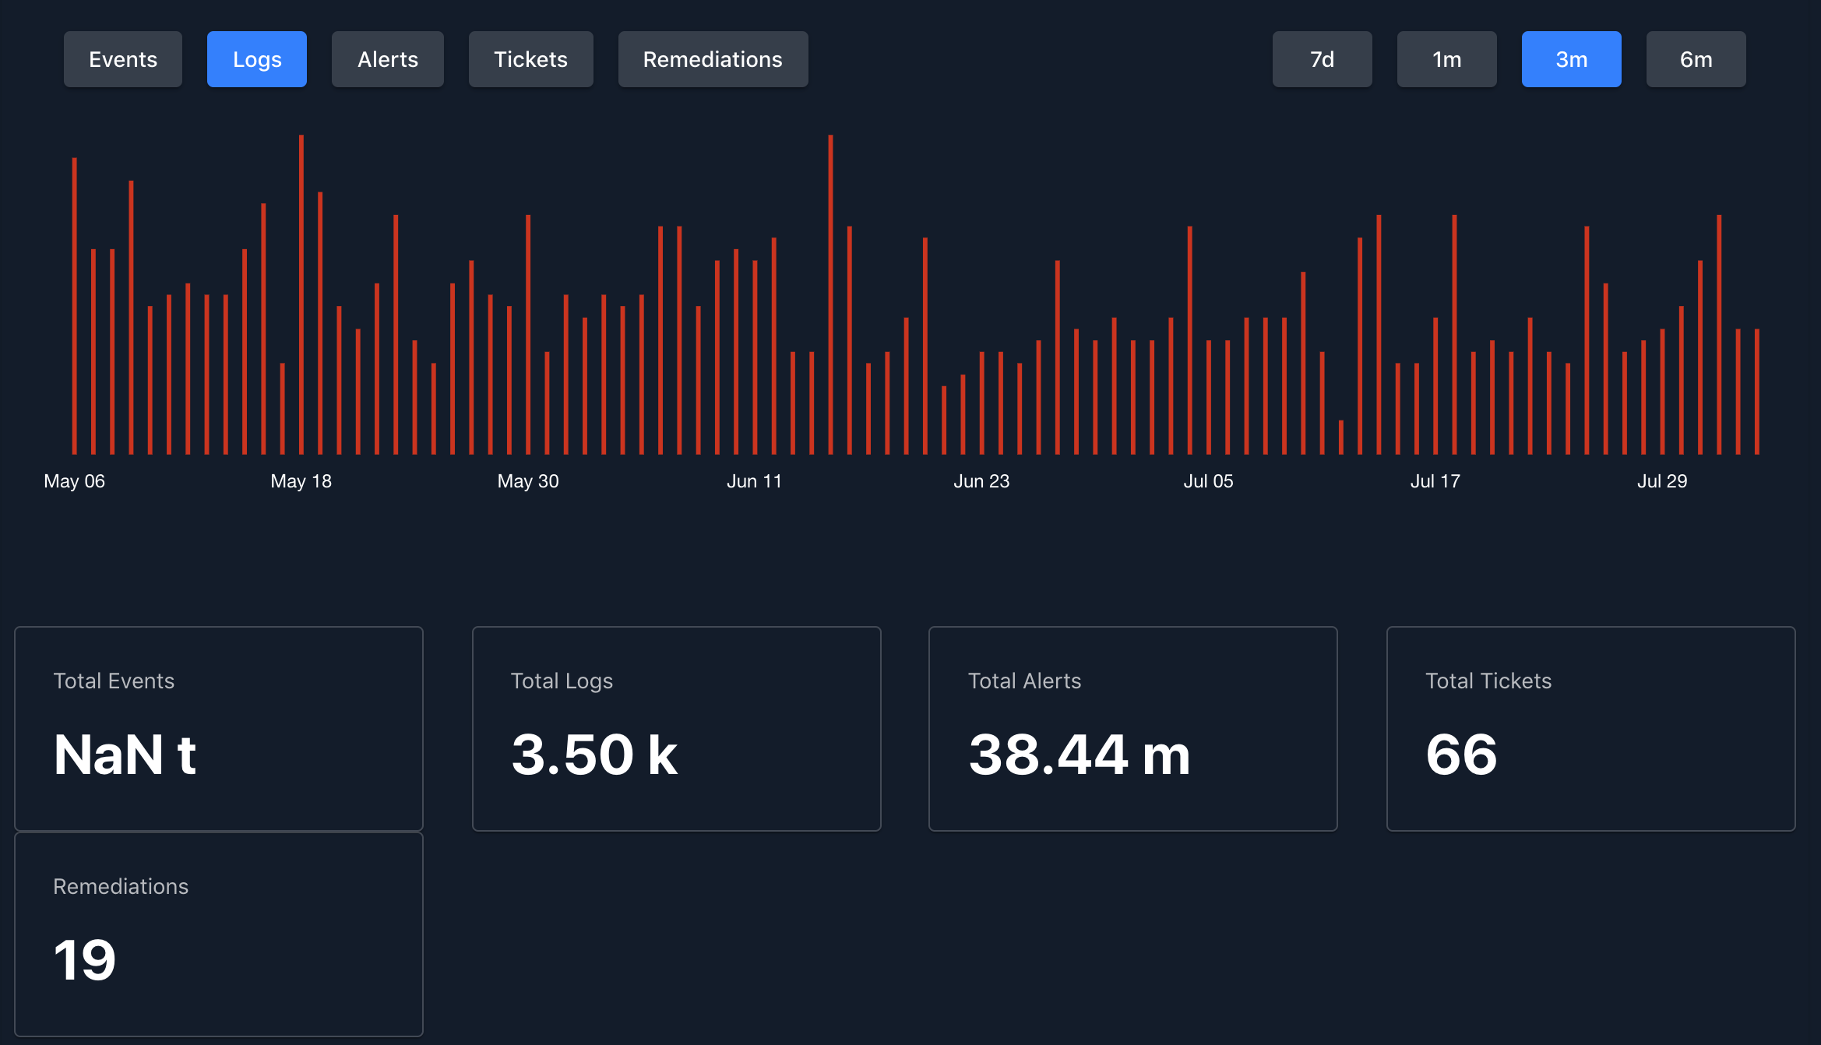
Task: Switch to Remediations tab
Action: tap(713, 59)
